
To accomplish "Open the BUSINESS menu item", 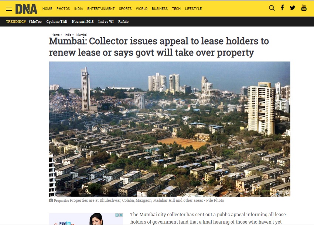I will [160, 9].
